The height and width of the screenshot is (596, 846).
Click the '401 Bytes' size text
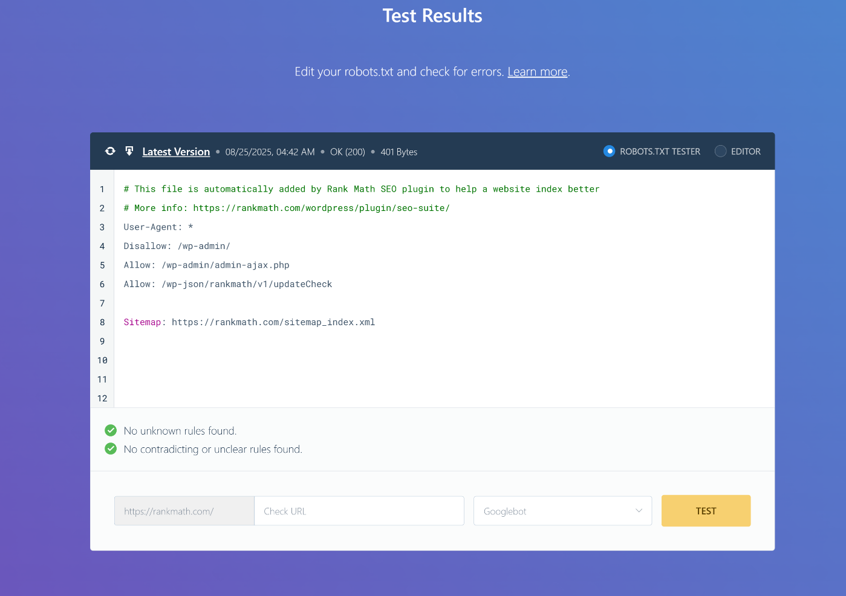[399, 152]
